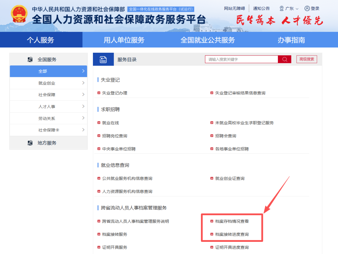Open the 广东 region dropdown
The height and width of the screenshot is (254, 338).
tap(289, 8)
